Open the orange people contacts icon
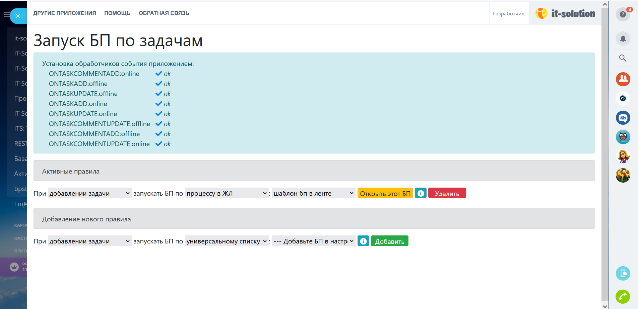Image resolution: width=638 pixels, height=309 pixels. (623, 79)
